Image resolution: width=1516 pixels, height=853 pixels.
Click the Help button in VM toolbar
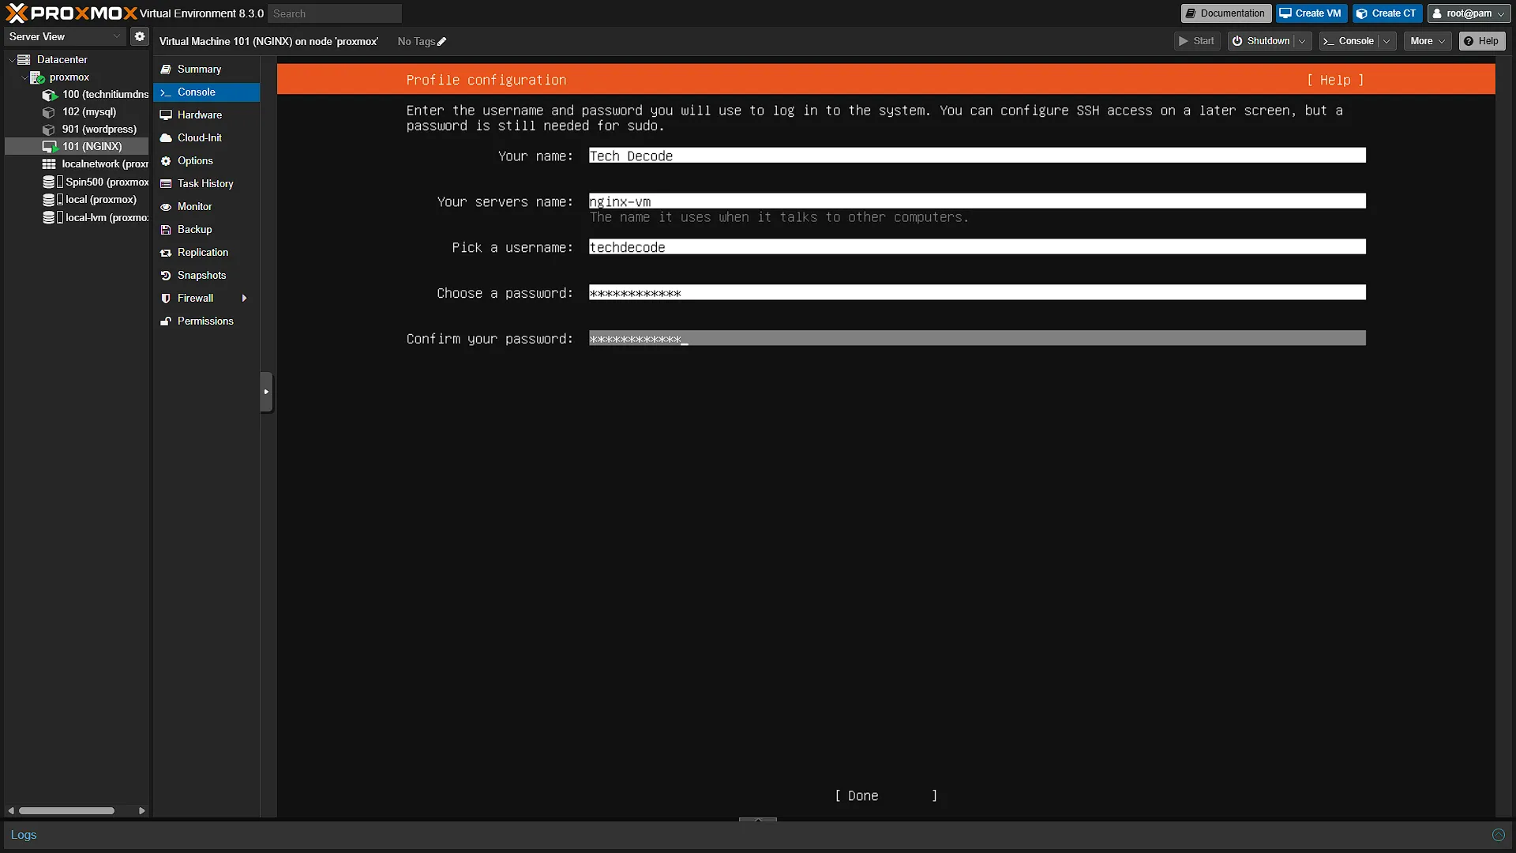point(1482,41)
